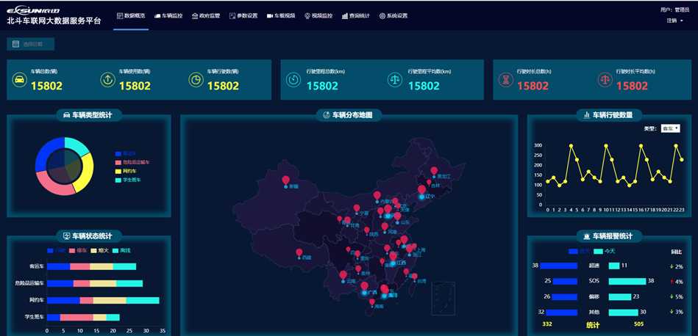Click the date selection button below the title
This screenshot has width=698, height=336.
coord(30,44)
